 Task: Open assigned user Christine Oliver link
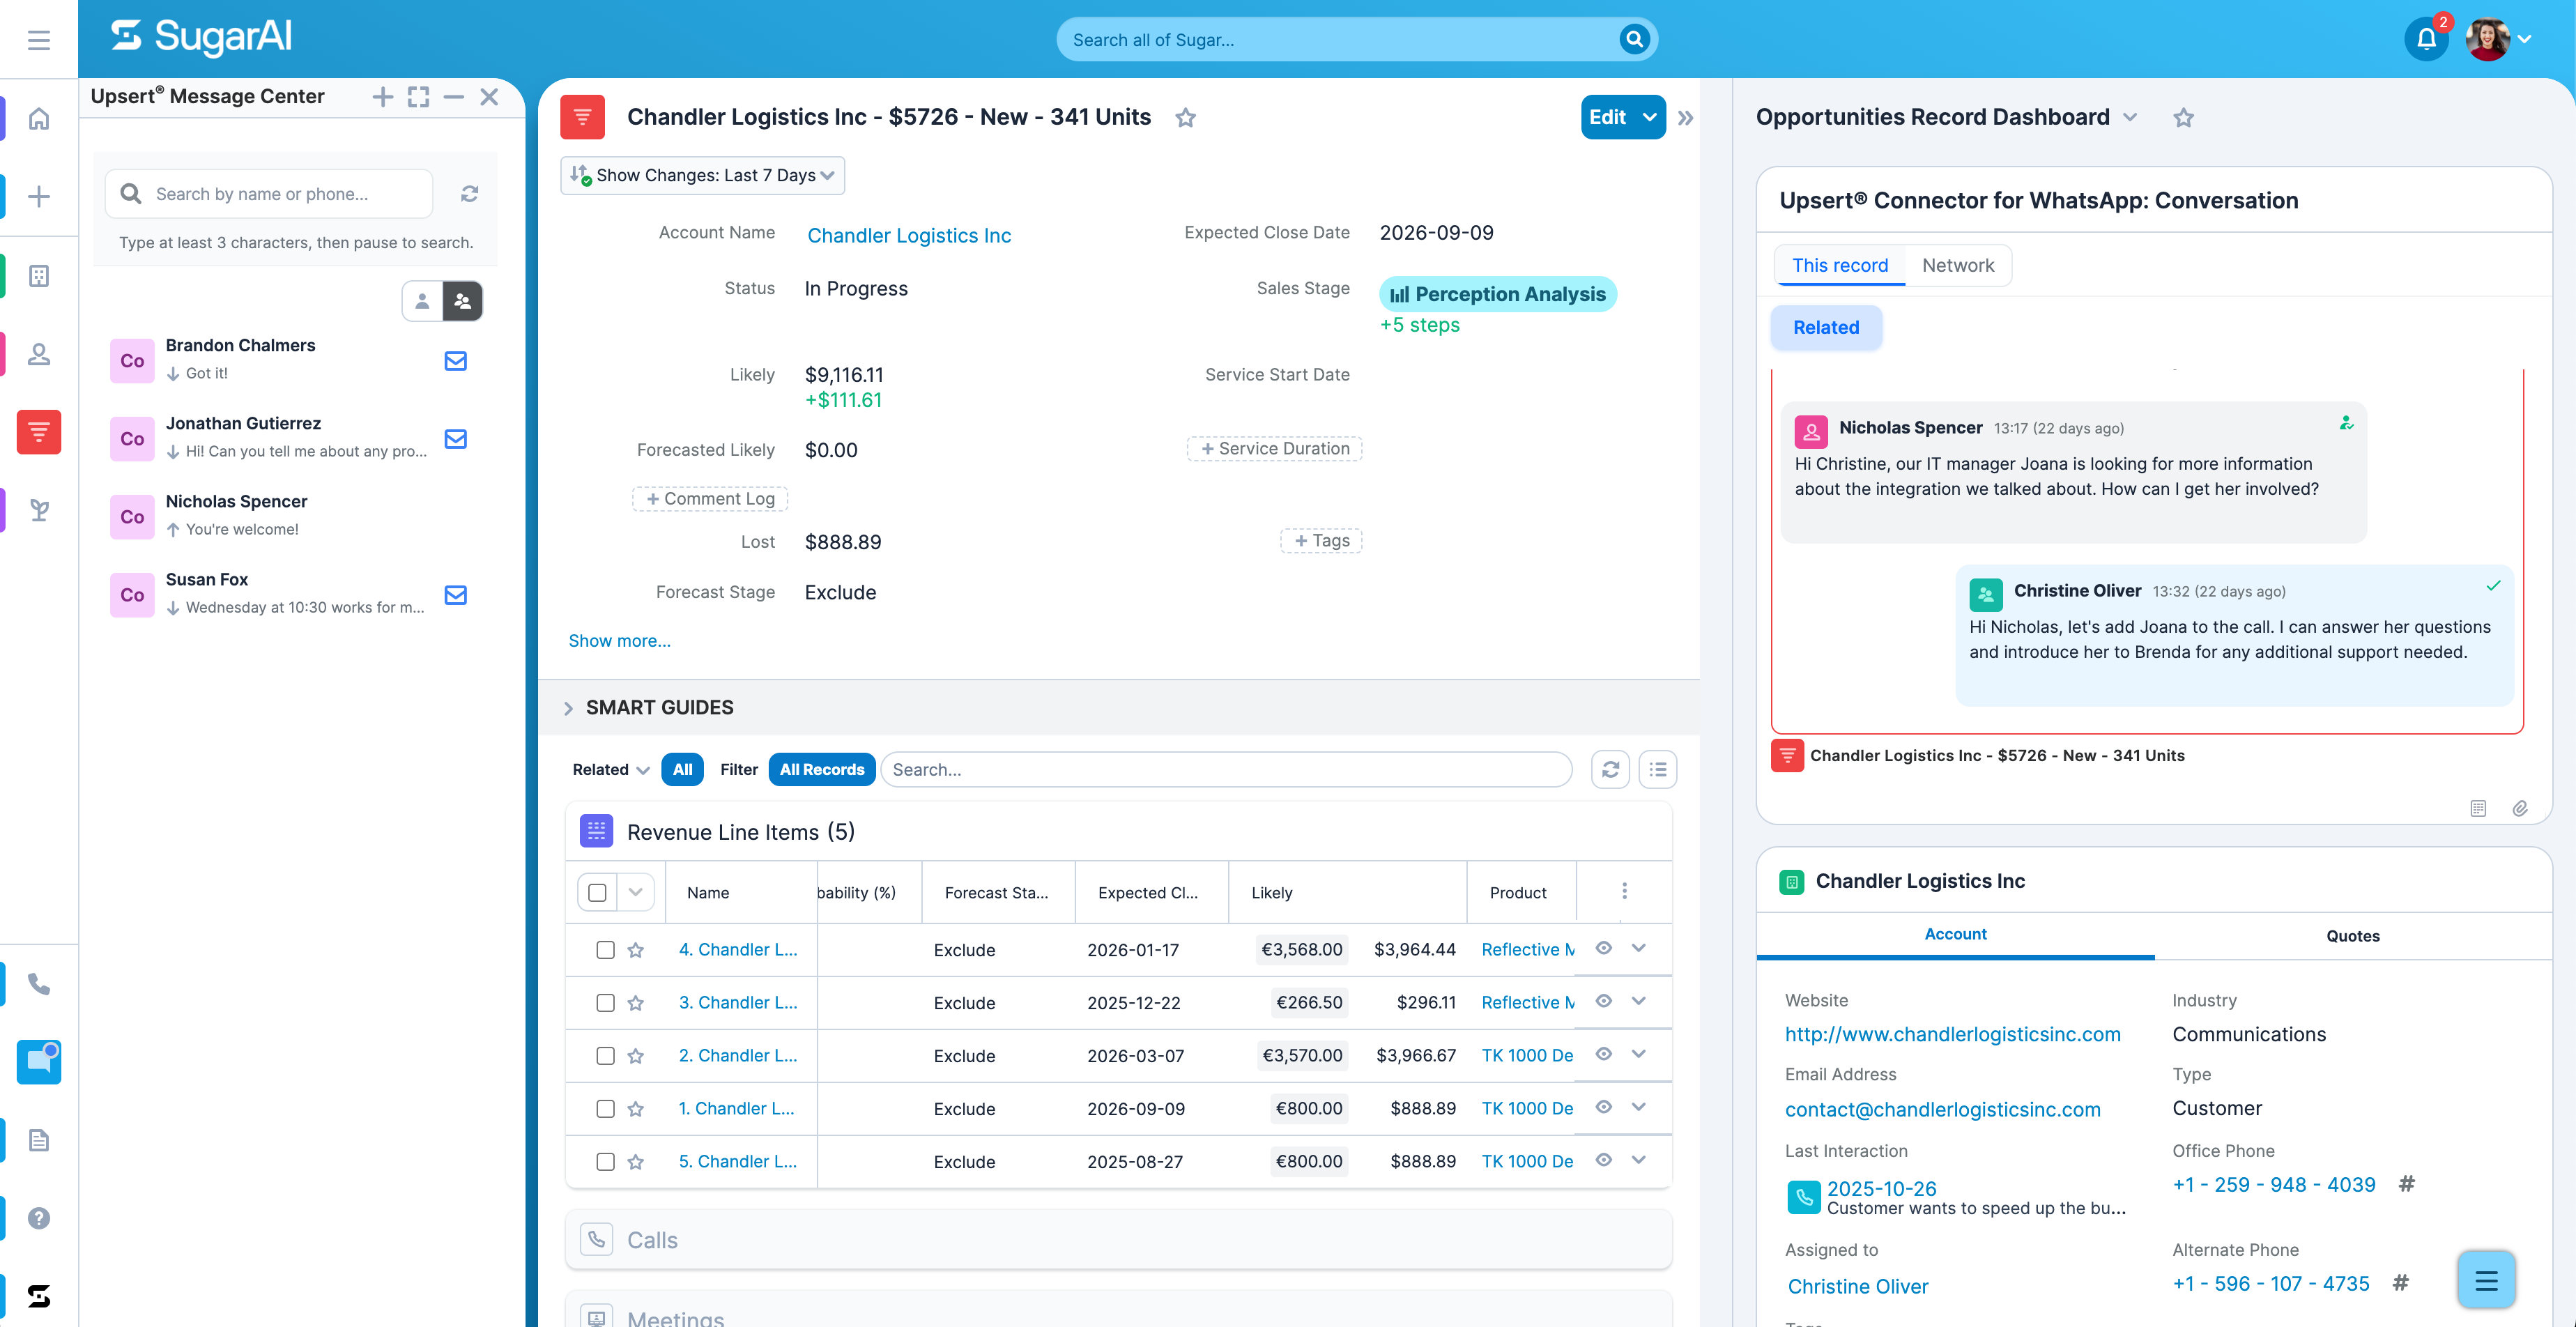1857,1286
